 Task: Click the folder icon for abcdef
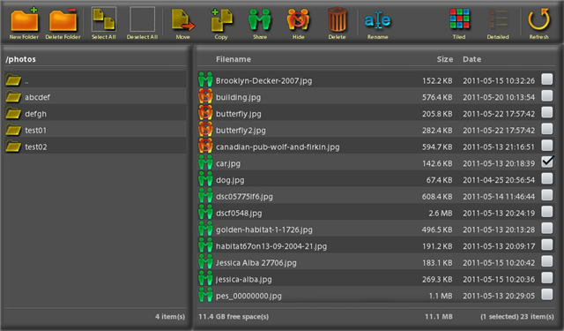tap(13, 96)
